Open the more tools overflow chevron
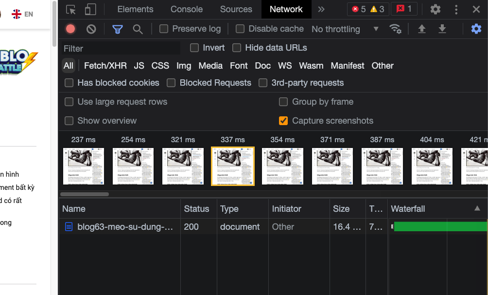The image size is (488, 295). 321,9
